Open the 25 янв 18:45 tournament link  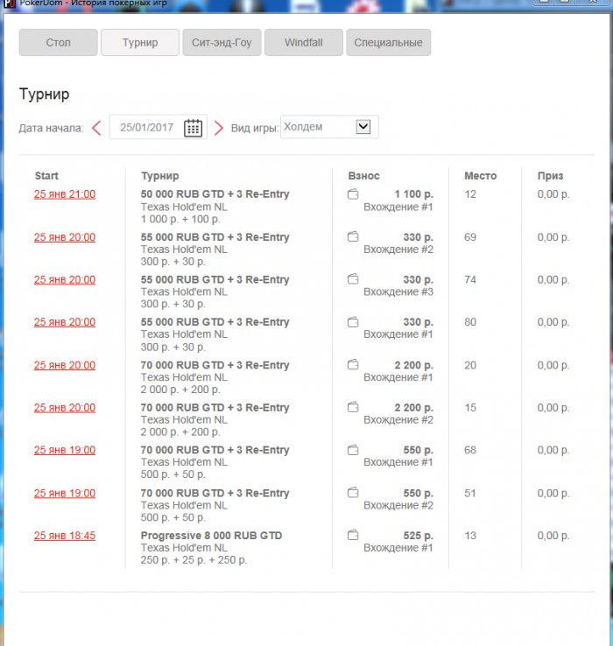pos(65,536)
